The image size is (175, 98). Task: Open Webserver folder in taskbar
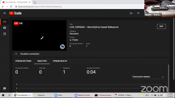(x=41, y=95)
